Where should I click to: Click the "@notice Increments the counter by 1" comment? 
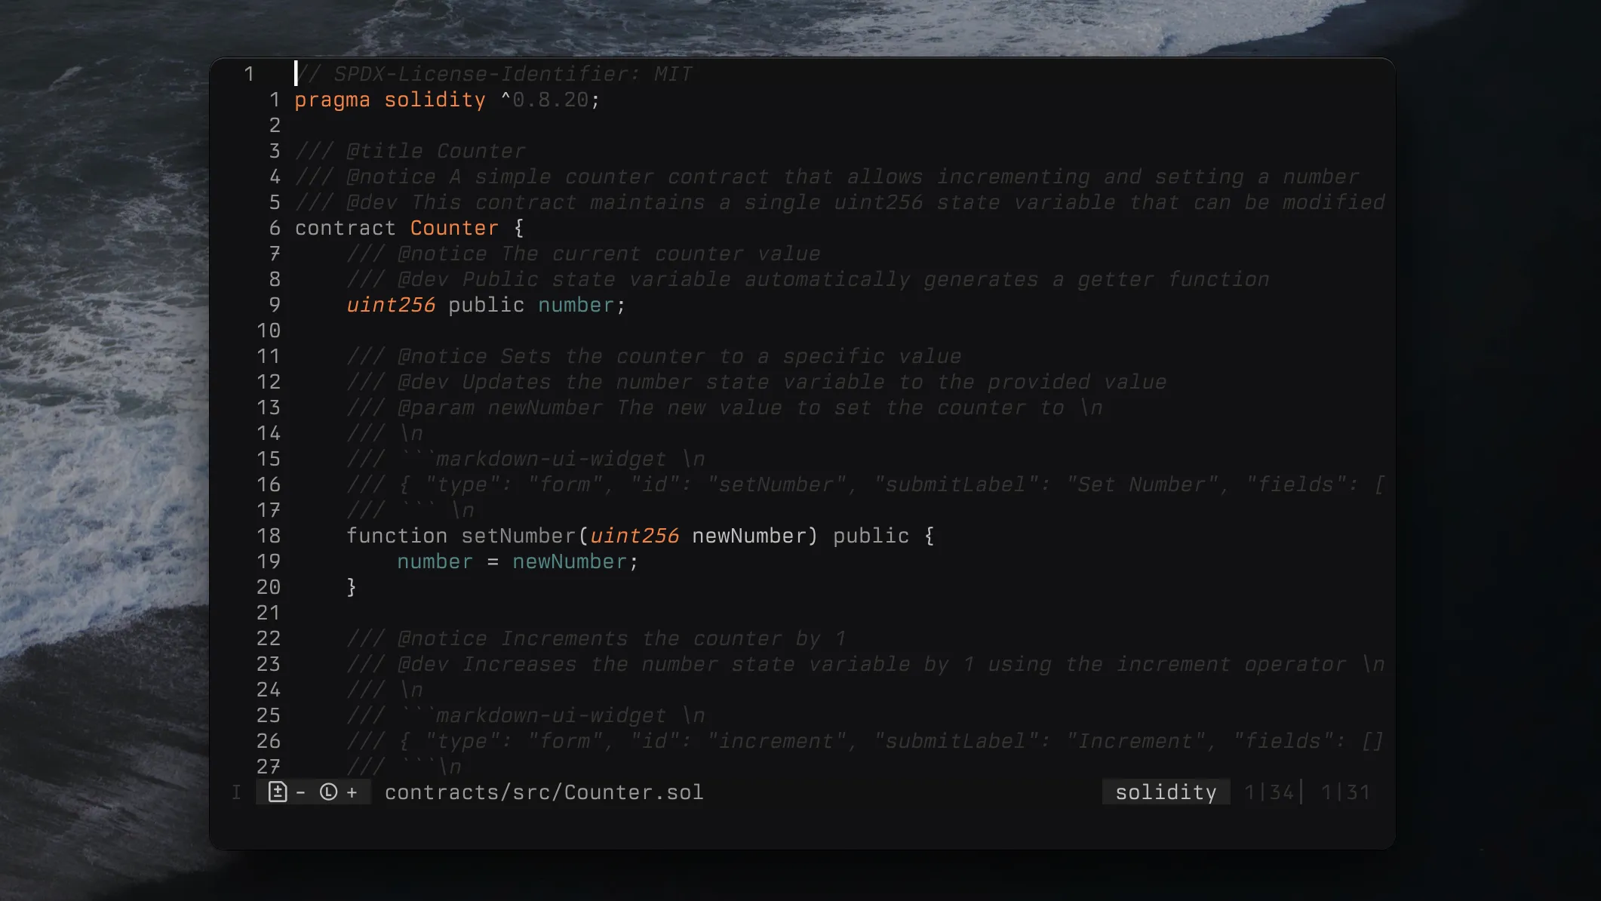click(596, 638)
